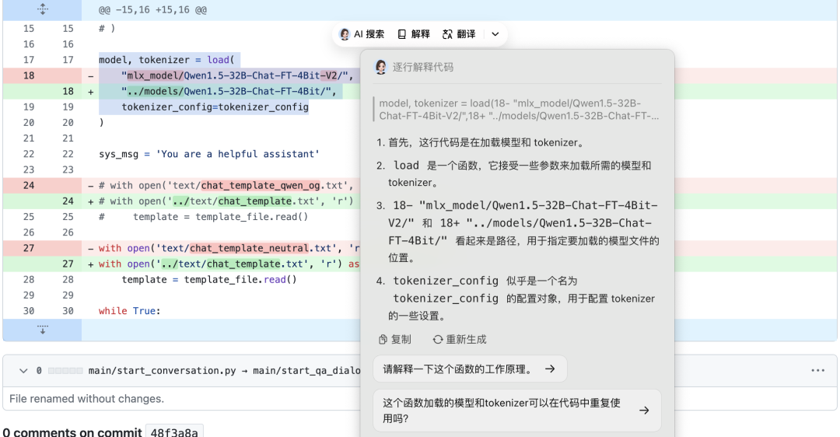Viewport: 840px width, 437px height.
Task: Click the tokenizer_config=tokenizer_config line
Action: point(215,107)
